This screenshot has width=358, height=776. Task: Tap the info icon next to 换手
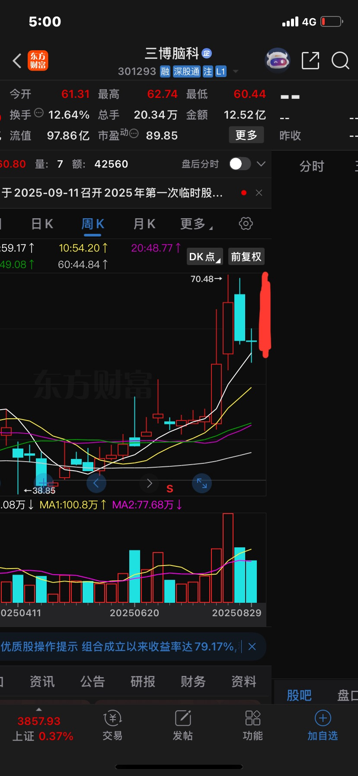[39, 113]
